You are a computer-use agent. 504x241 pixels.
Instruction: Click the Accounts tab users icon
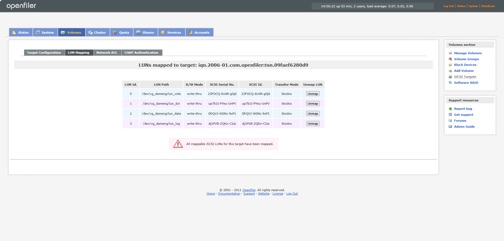(x=191, y=33)
